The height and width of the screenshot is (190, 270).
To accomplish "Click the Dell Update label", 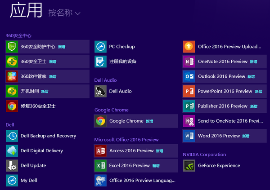I will click(x=33, y=166).
